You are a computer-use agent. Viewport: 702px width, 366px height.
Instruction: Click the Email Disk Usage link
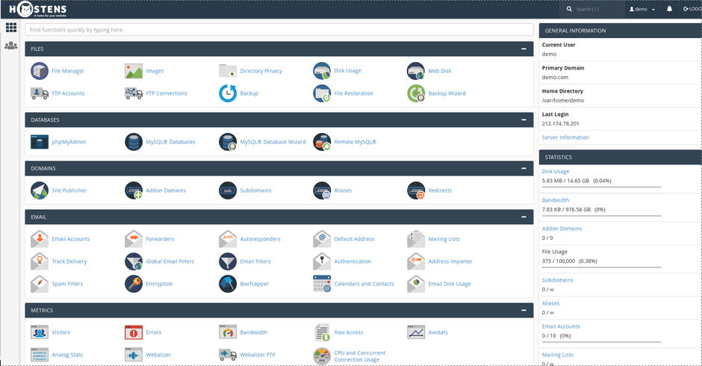click(450, 284)
